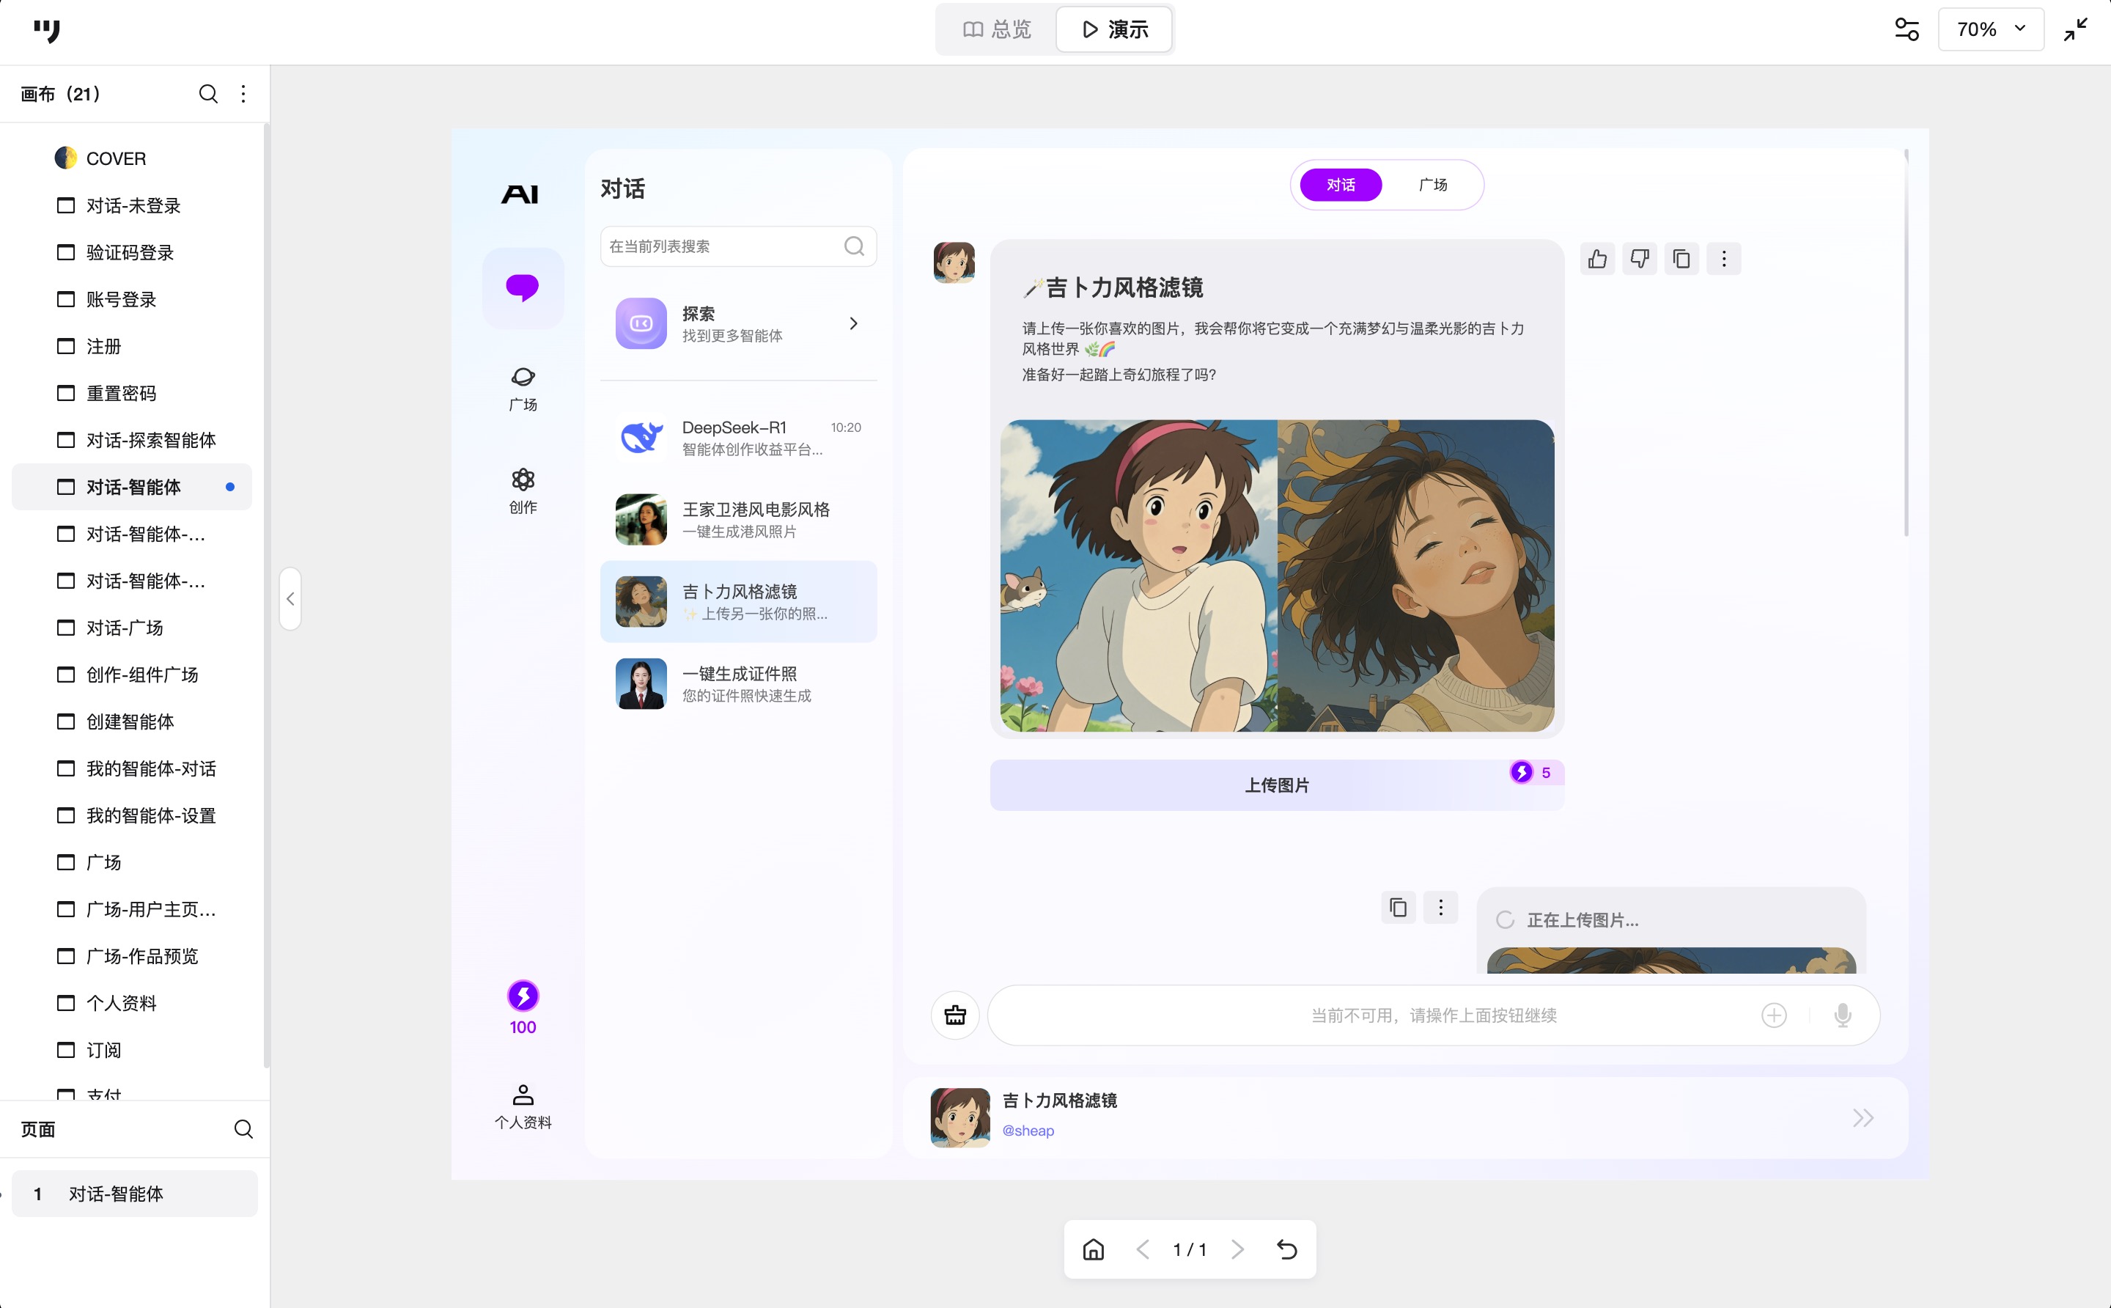Copy the 吉卜力风格滤镜 message
Viewport: 2111px width, 1308px height.
coord(1681,259)
